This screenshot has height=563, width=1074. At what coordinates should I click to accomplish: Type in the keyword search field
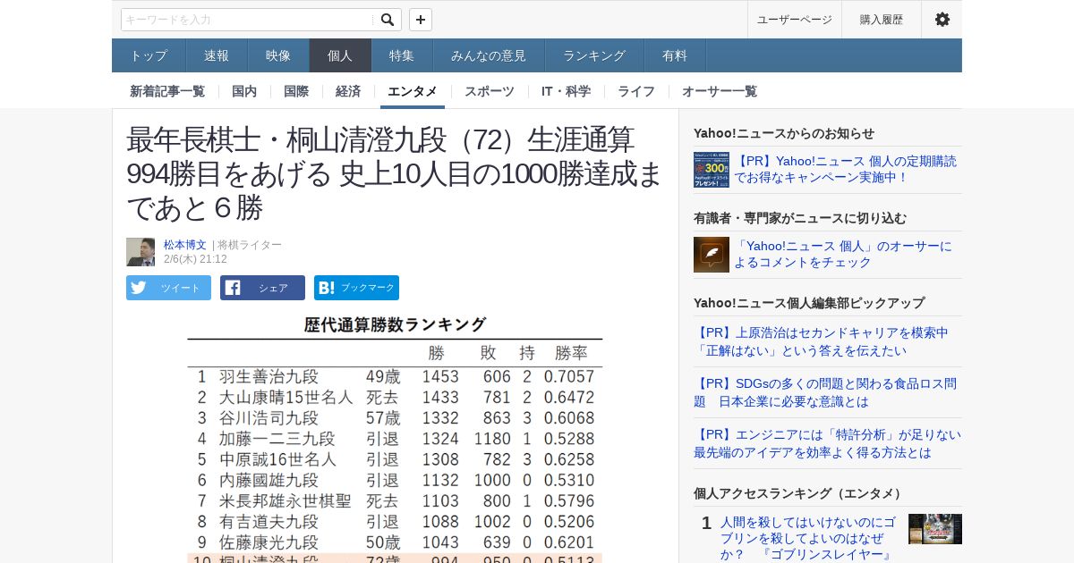[247, 20]
